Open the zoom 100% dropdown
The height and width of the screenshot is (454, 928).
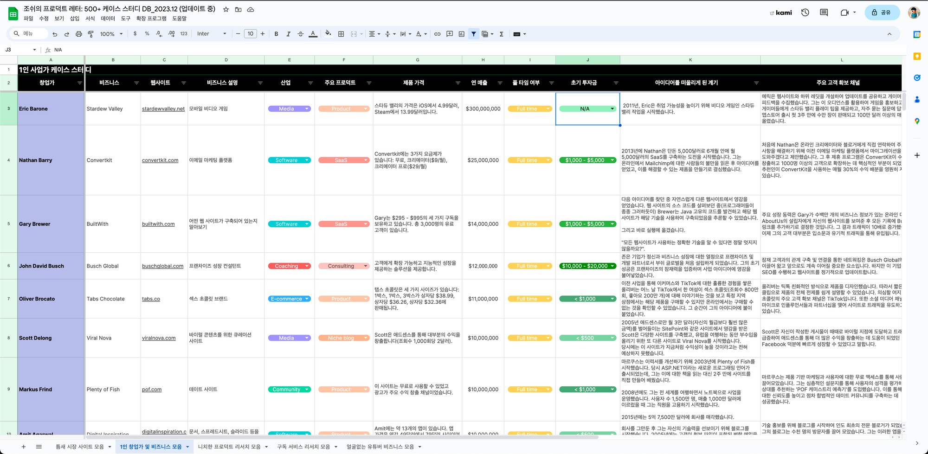(x=111, y=34)
